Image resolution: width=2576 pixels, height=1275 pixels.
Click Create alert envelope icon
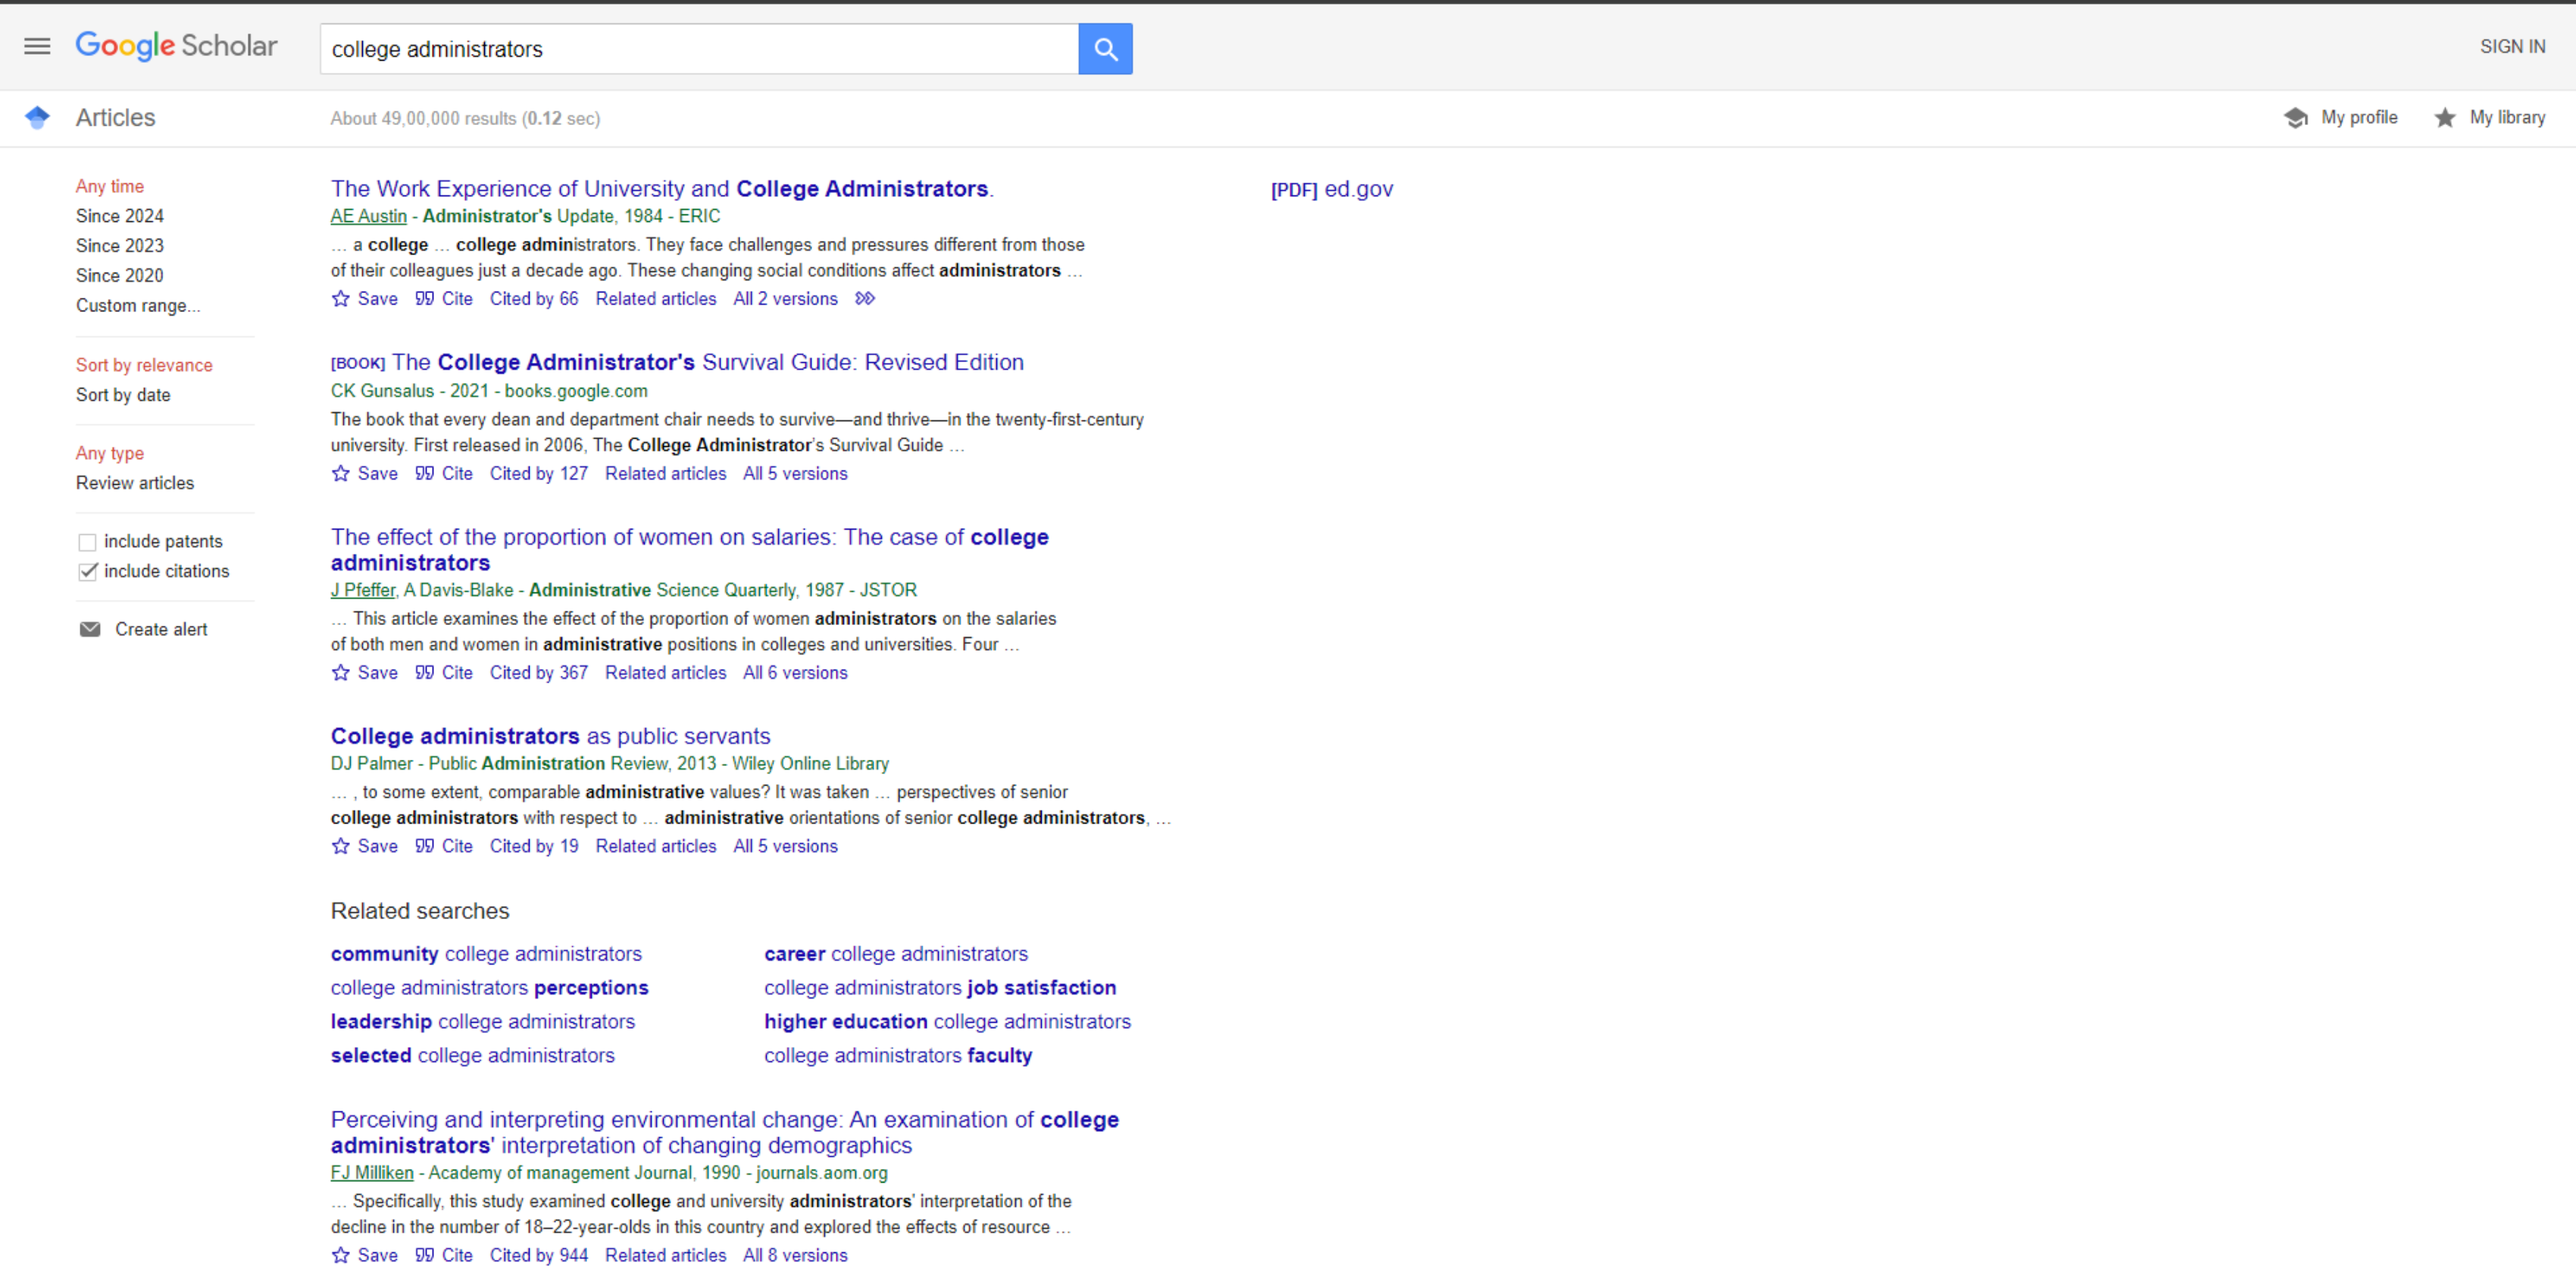click(90, 630)
